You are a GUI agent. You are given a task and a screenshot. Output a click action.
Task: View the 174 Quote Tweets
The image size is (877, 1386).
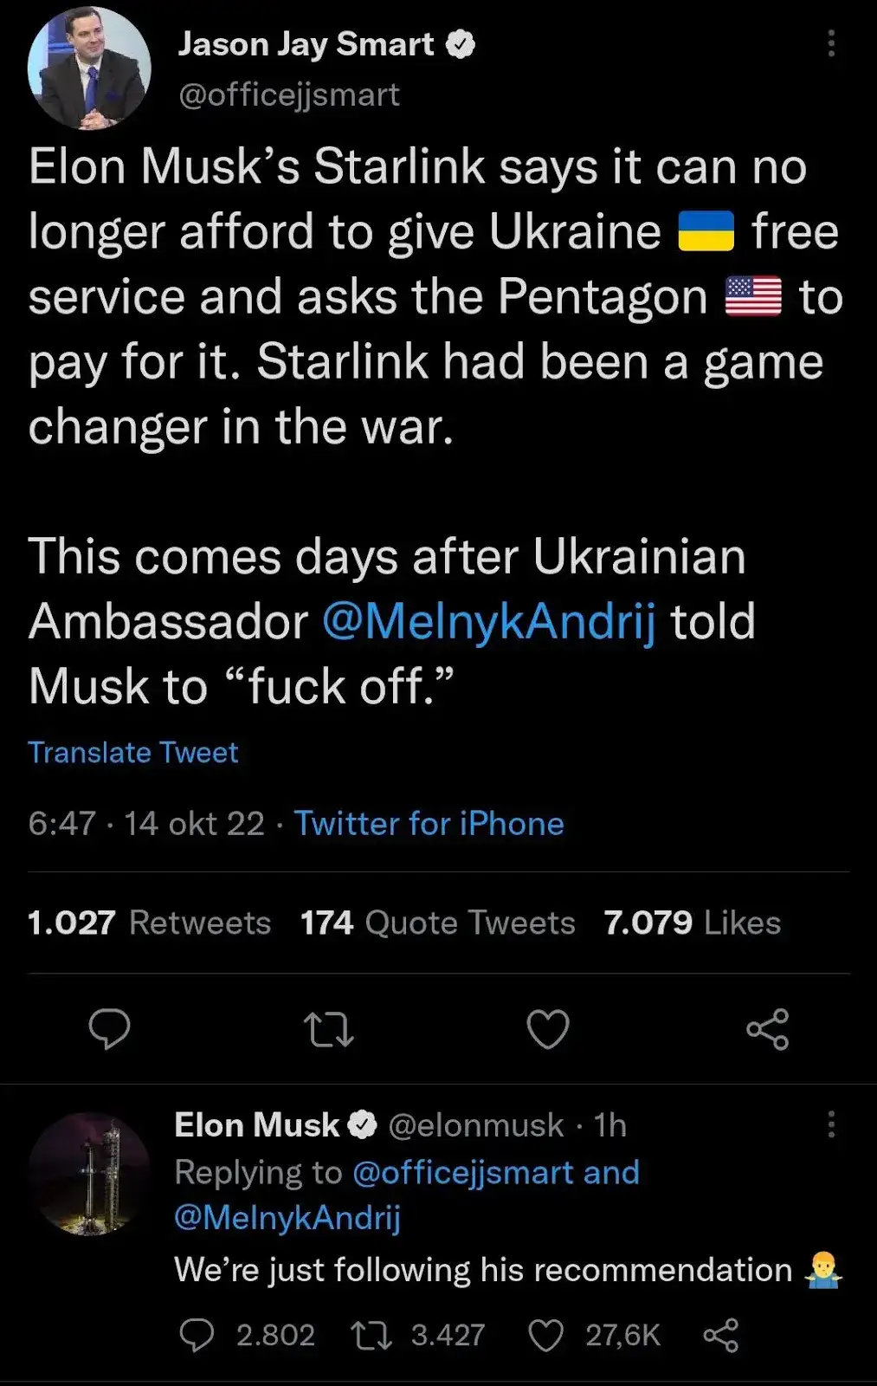[437, 923]
